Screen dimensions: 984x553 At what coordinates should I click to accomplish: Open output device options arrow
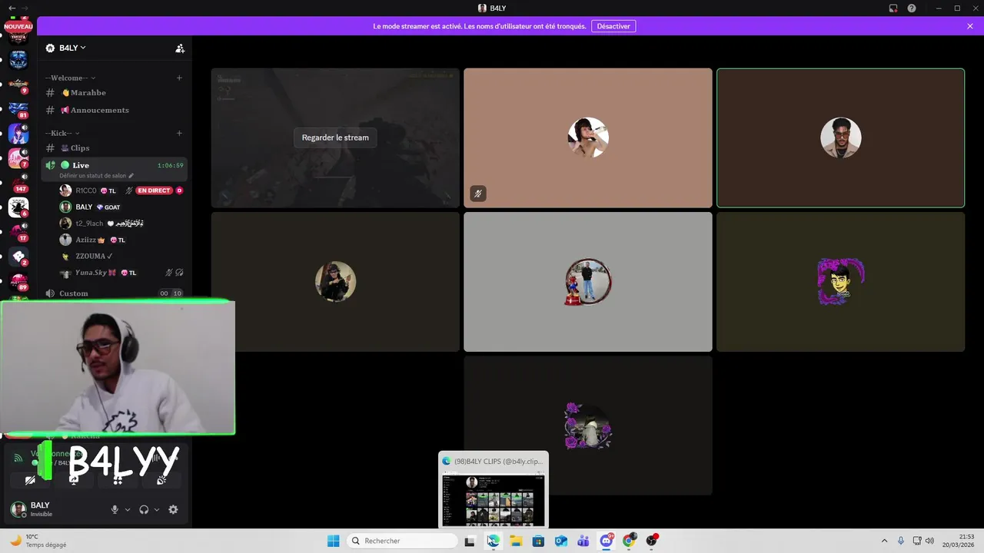[x=157, y=509]
